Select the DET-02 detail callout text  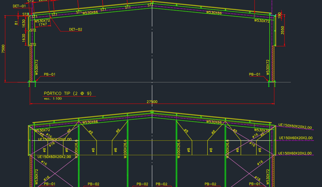75,30
